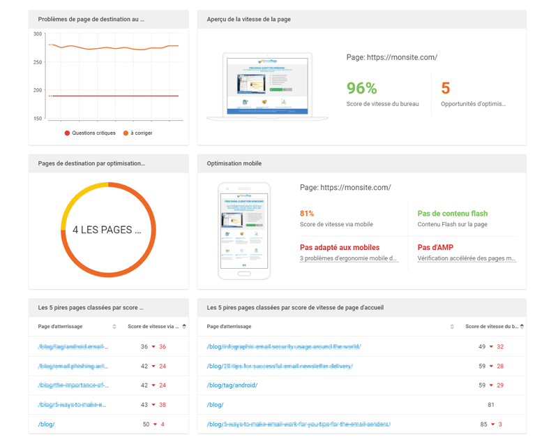The height and width of the screenshot is (444, 558).
Task: Sort left table by mobile speed score icon
Action: click(184, 327)
